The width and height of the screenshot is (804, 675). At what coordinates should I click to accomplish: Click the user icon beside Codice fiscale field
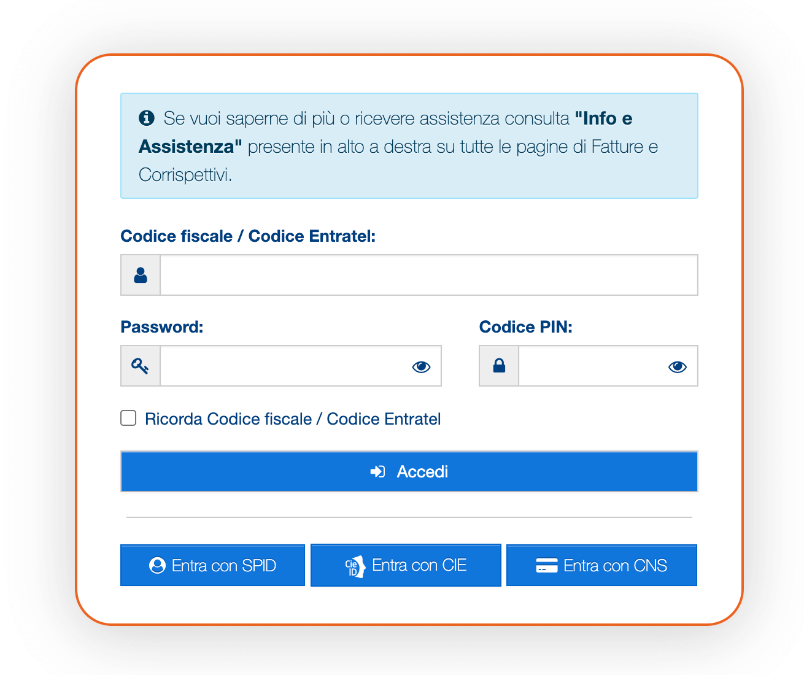pyautogui.click(x=140, y=274)
